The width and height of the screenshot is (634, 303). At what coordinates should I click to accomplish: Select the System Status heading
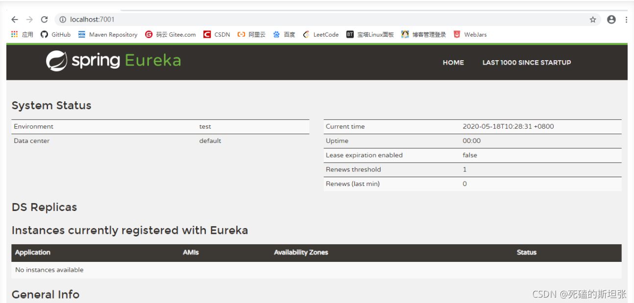click(x=51, y=105)
